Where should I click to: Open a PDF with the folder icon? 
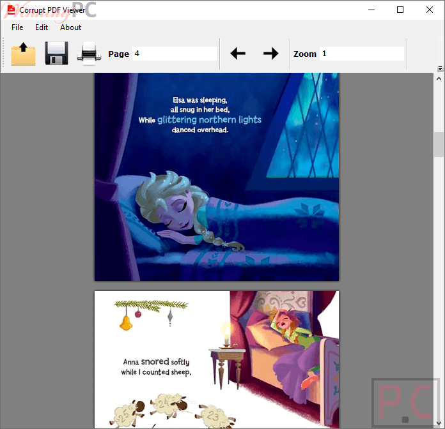23,54
